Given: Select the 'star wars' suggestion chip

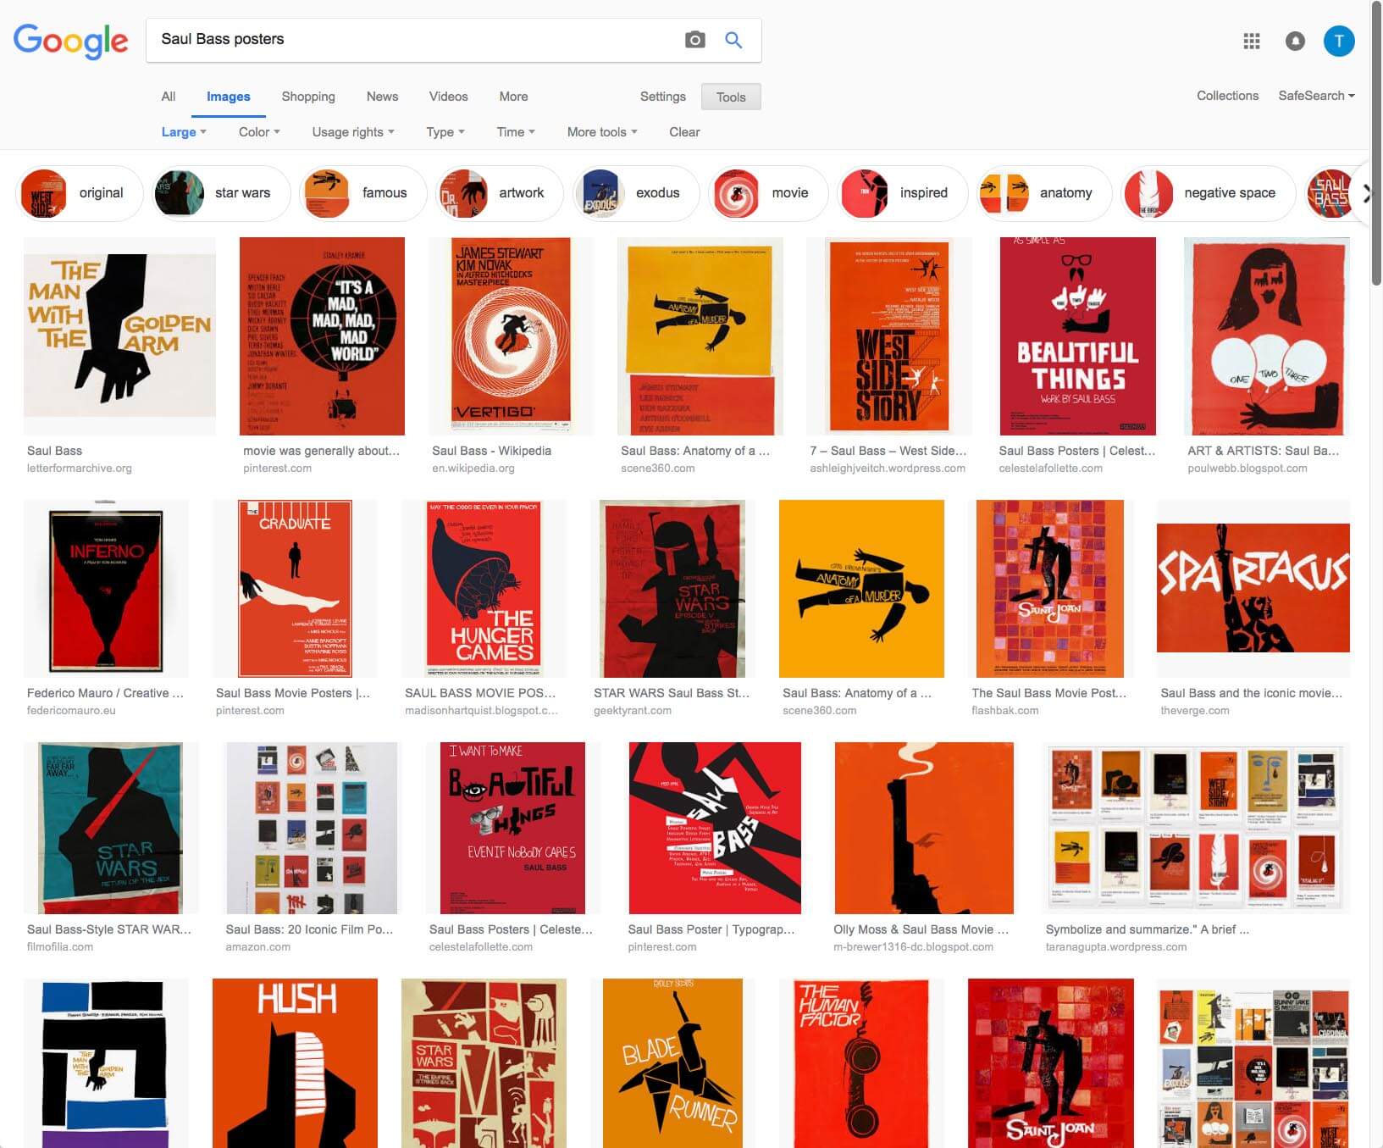Looking at the screenshot, I should click(220, 193).
